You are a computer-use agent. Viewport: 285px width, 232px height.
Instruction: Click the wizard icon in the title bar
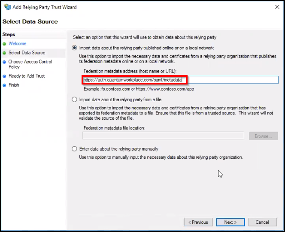tap(8, 7)
